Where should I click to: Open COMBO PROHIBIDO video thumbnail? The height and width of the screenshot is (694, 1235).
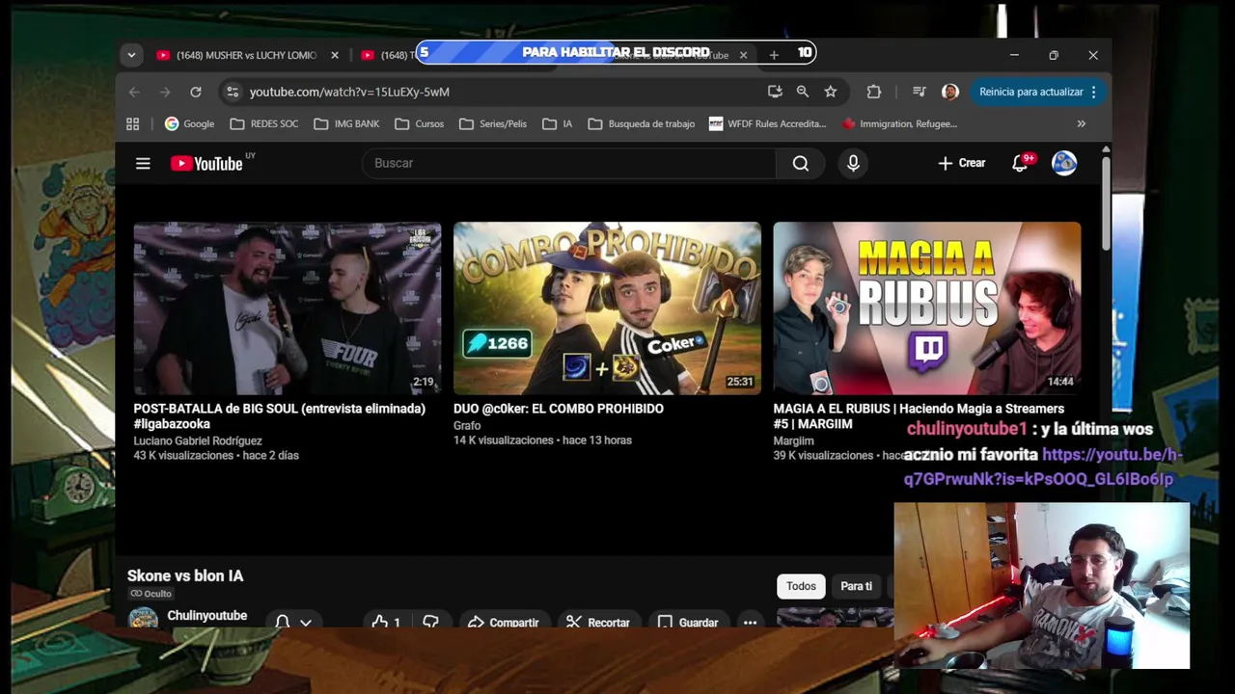(607, 308)
